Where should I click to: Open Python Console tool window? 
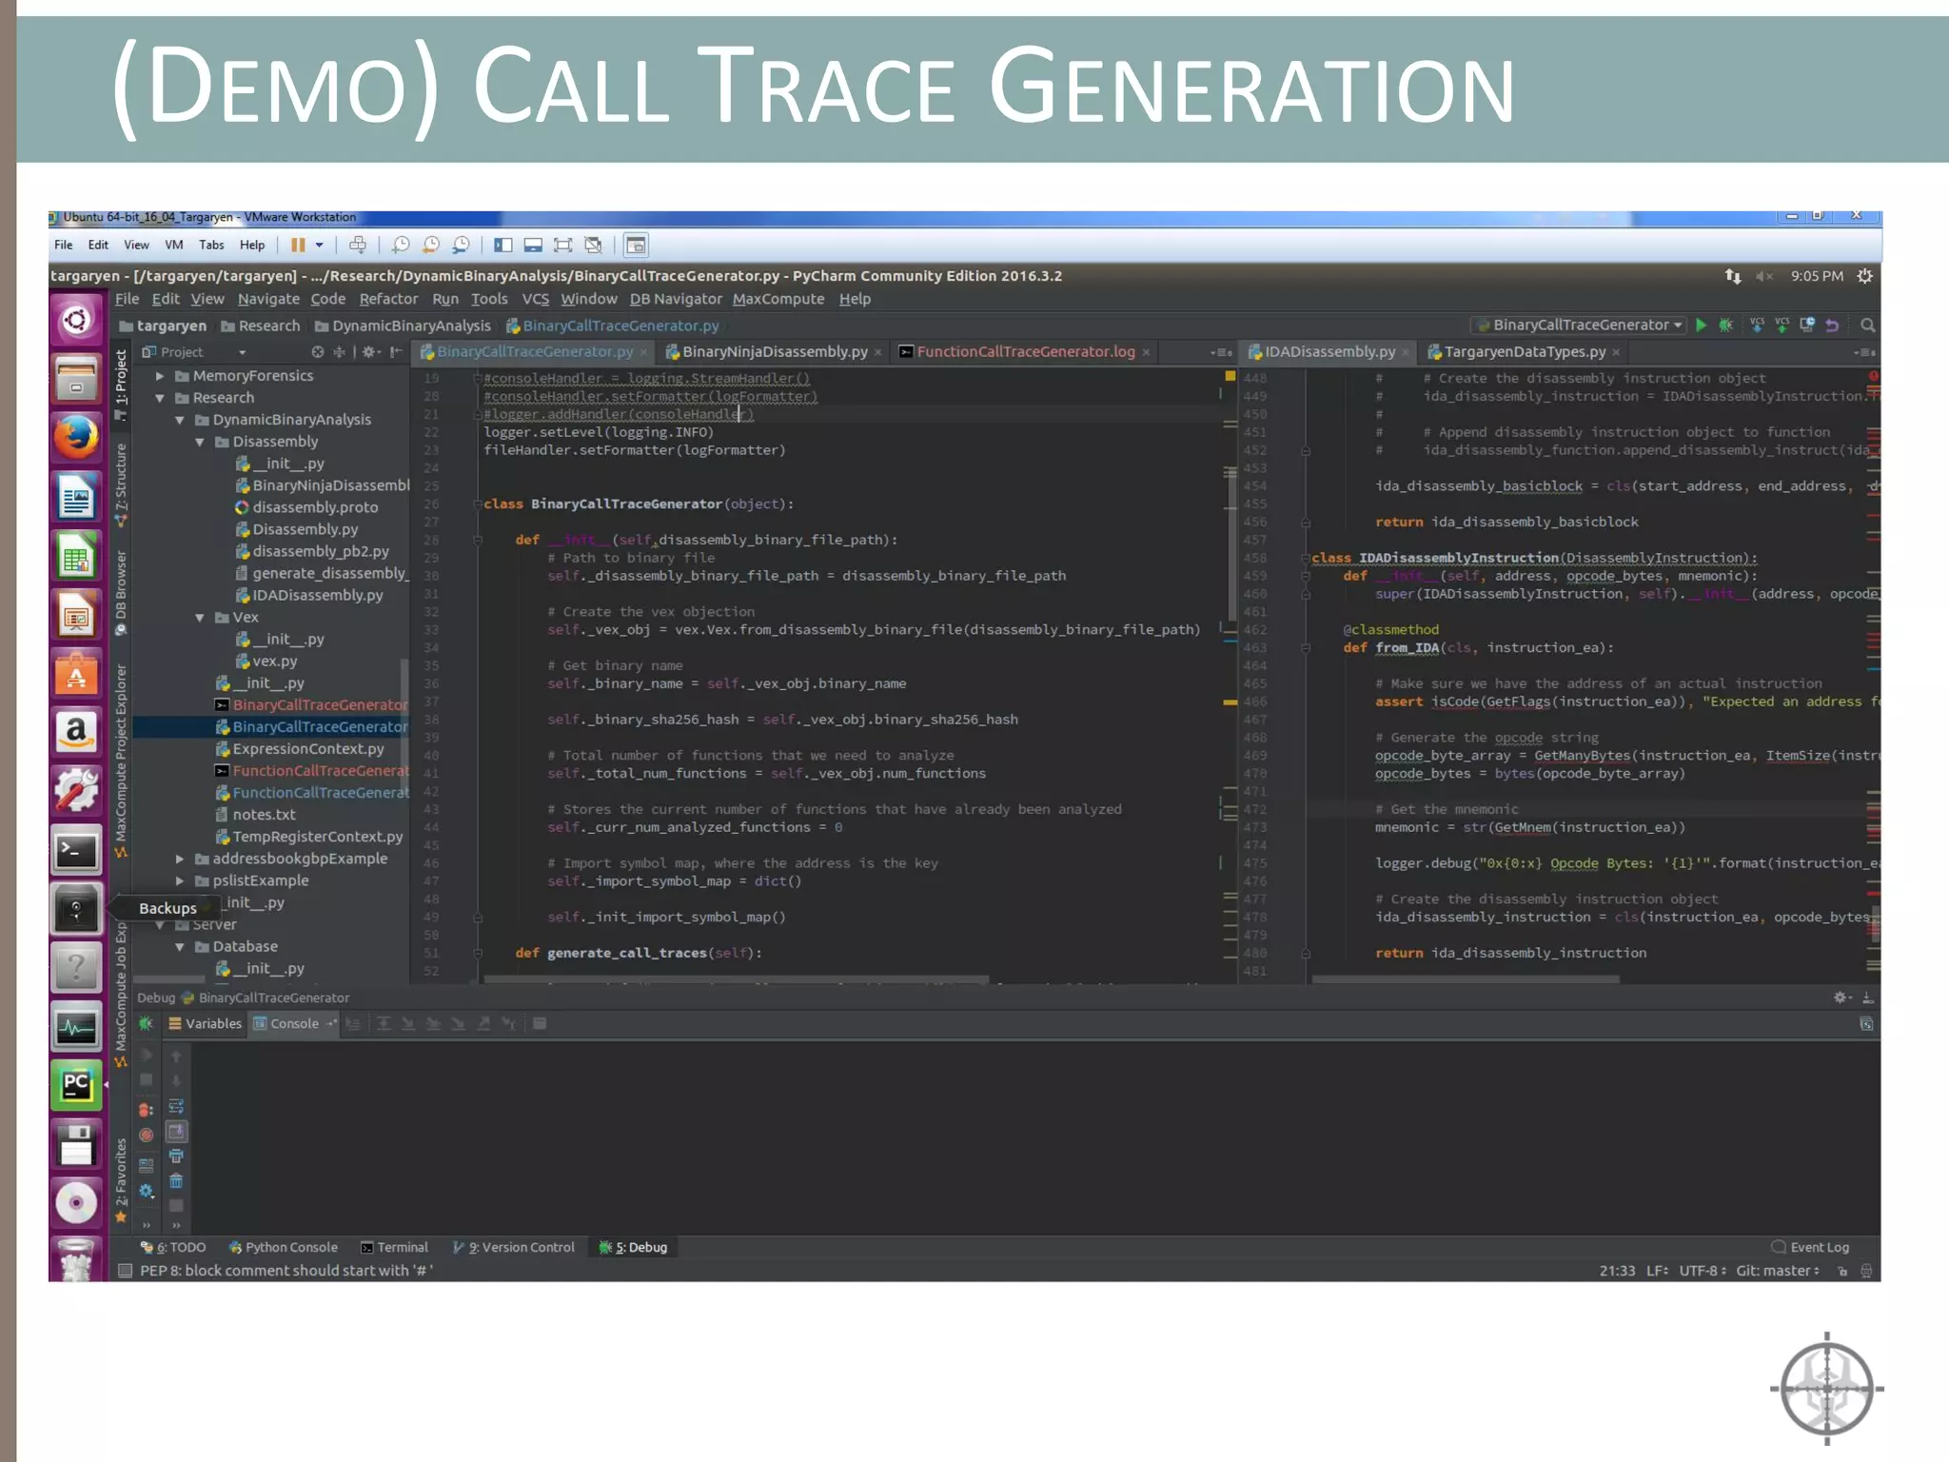[x=284, y=1248]
